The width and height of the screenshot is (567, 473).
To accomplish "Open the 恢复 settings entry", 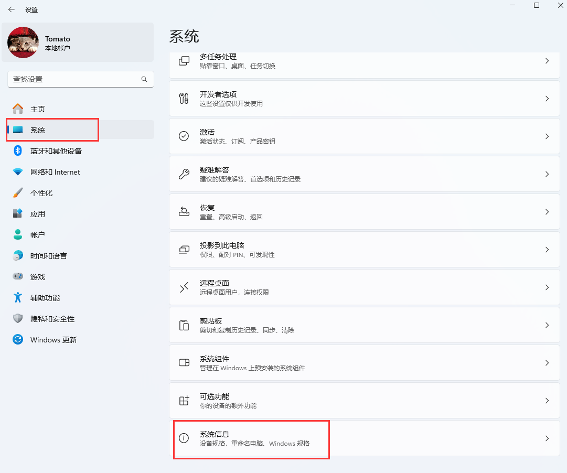I will [364, 212].
